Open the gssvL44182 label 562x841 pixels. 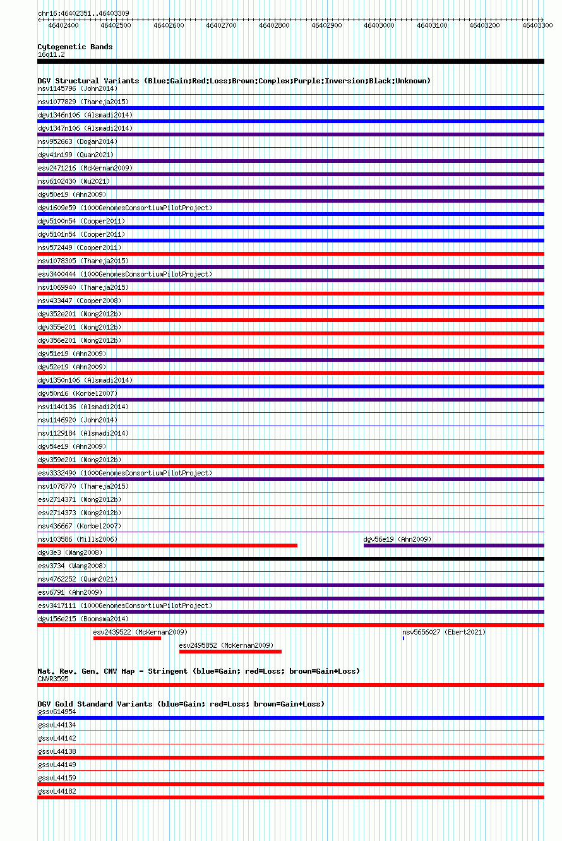coord(57,792)
